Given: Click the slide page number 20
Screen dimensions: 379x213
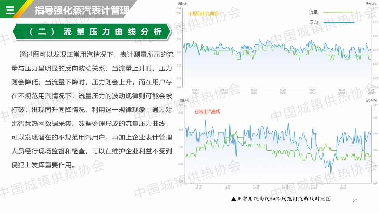Looking at the screenshot, I should [354, 201].
